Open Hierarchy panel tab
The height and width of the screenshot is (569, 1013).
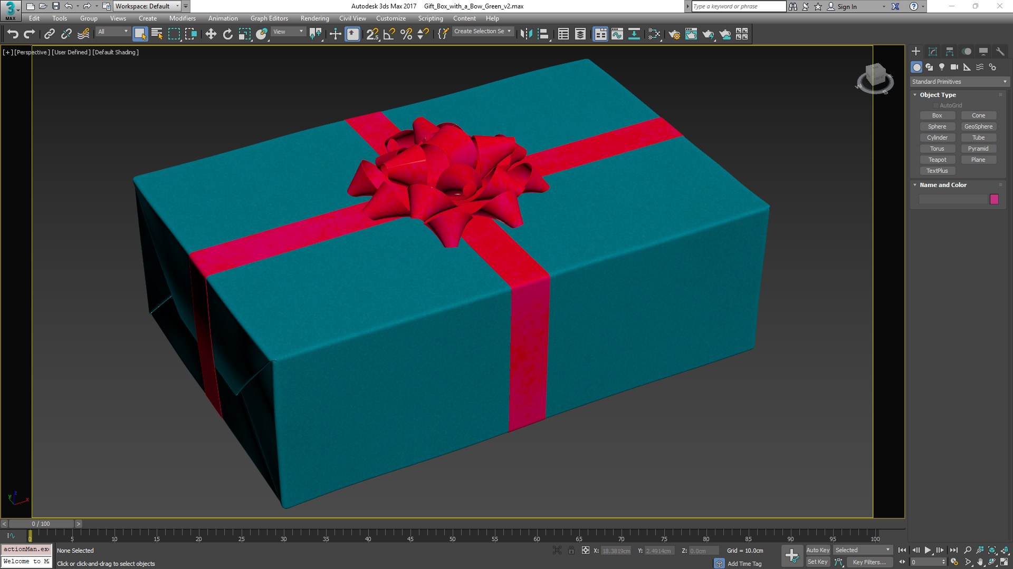click(x=950, y=51)
